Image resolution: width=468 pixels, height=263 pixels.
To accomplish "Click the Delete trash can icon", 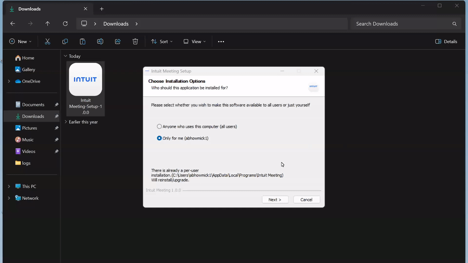I will pos(135,42).
